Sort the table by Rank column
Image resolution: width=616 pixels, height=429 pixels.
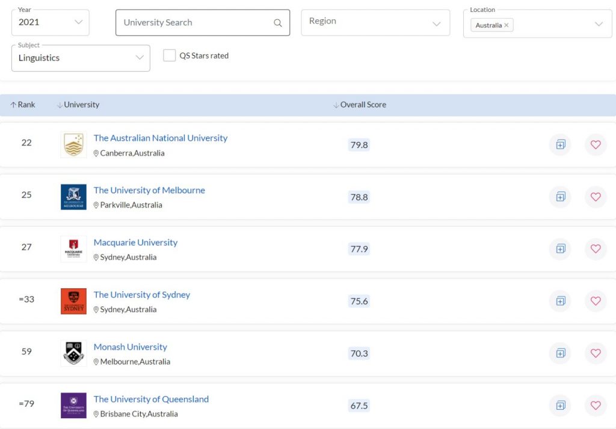tap(23, 105)
